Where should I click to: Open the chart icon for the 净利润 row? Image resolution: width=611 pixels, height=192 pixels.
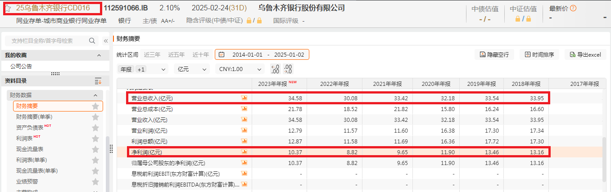244,152
